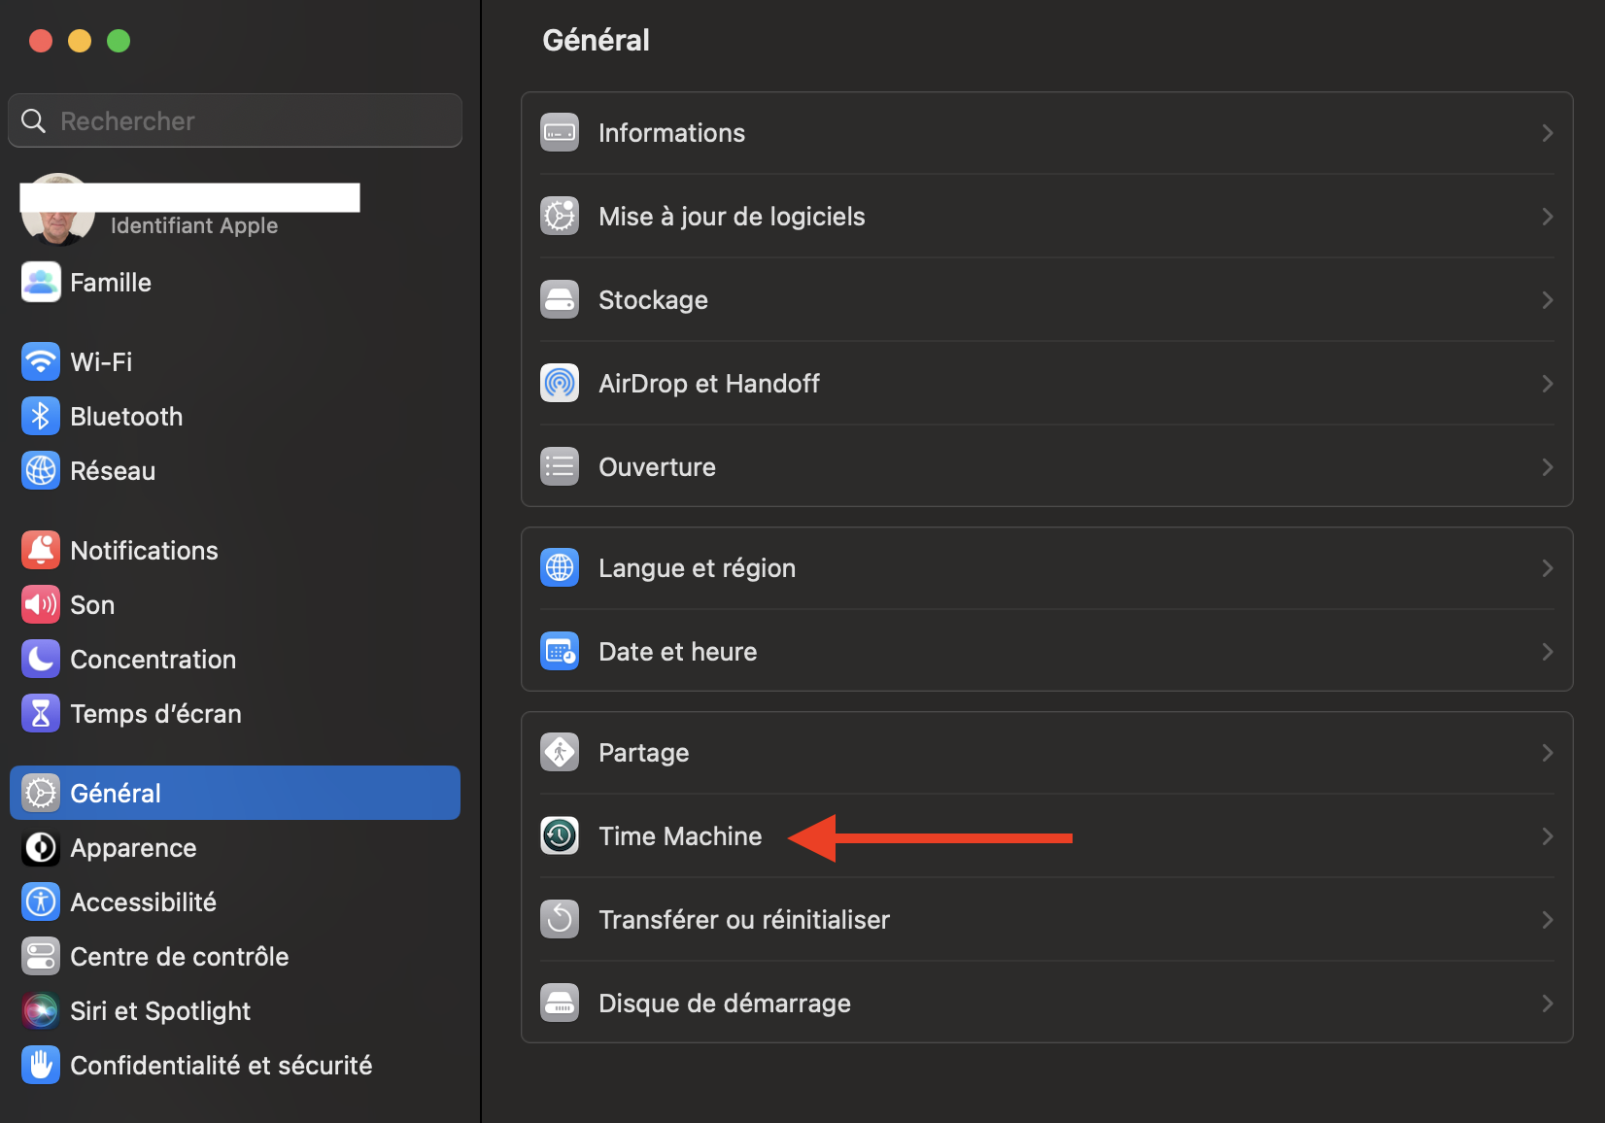Open Confidentialité et sécurité settings
Screen dimensions: 1605x1123
coord(221,1066)
